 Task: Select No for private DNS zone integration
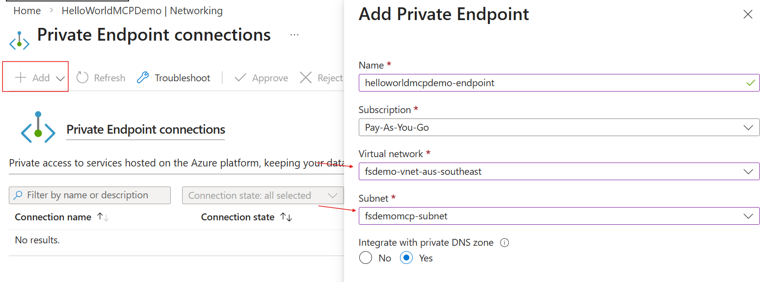(366, 258)
